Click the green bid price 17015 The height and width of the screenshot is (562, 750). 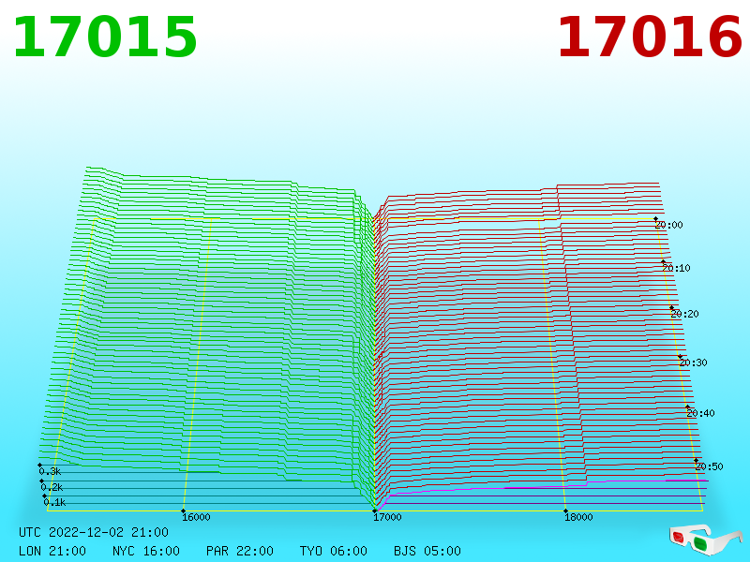click(105, 37)
